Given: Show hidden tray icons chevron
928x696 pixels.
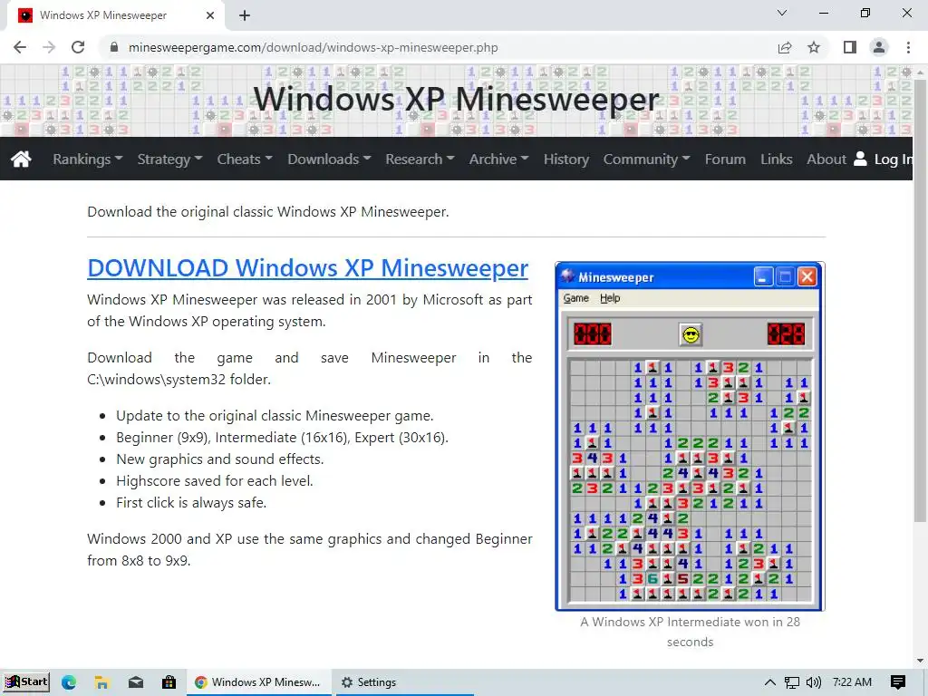Looking at the screenshot, I should (x=770, y=682).
